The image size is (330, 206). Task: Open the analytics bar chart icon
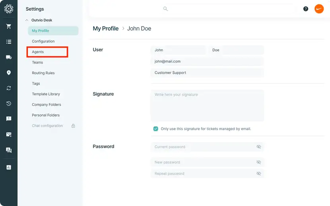click(x=9, y=167)
